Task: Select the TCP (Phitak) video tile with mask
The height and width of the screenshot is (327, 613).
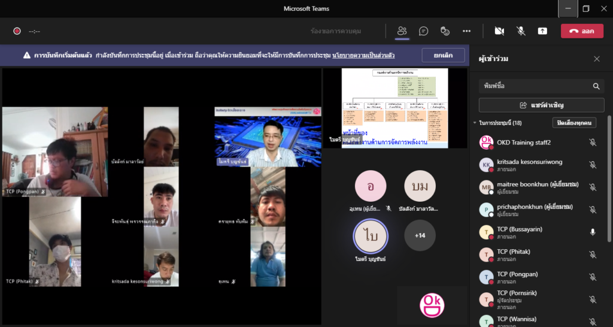Action: pos(55,241)
